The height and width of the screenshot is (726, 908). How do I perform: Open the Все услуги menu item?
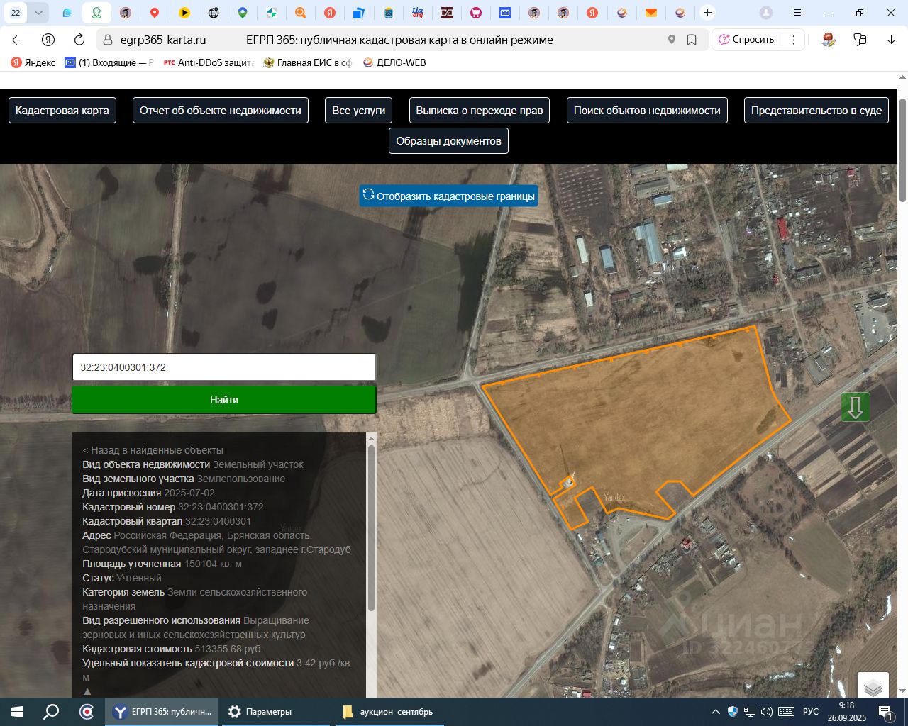[359, 111]
